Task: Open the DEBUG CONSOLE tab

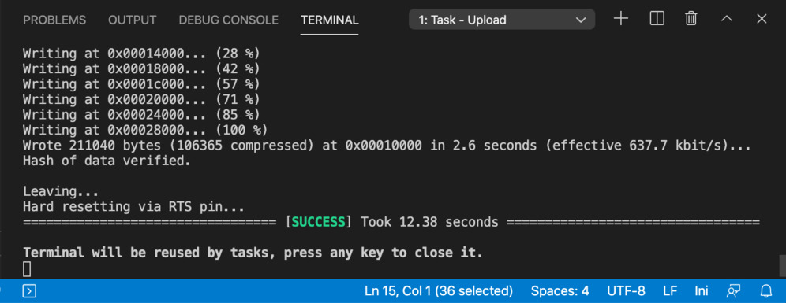Action: [229, 20]
